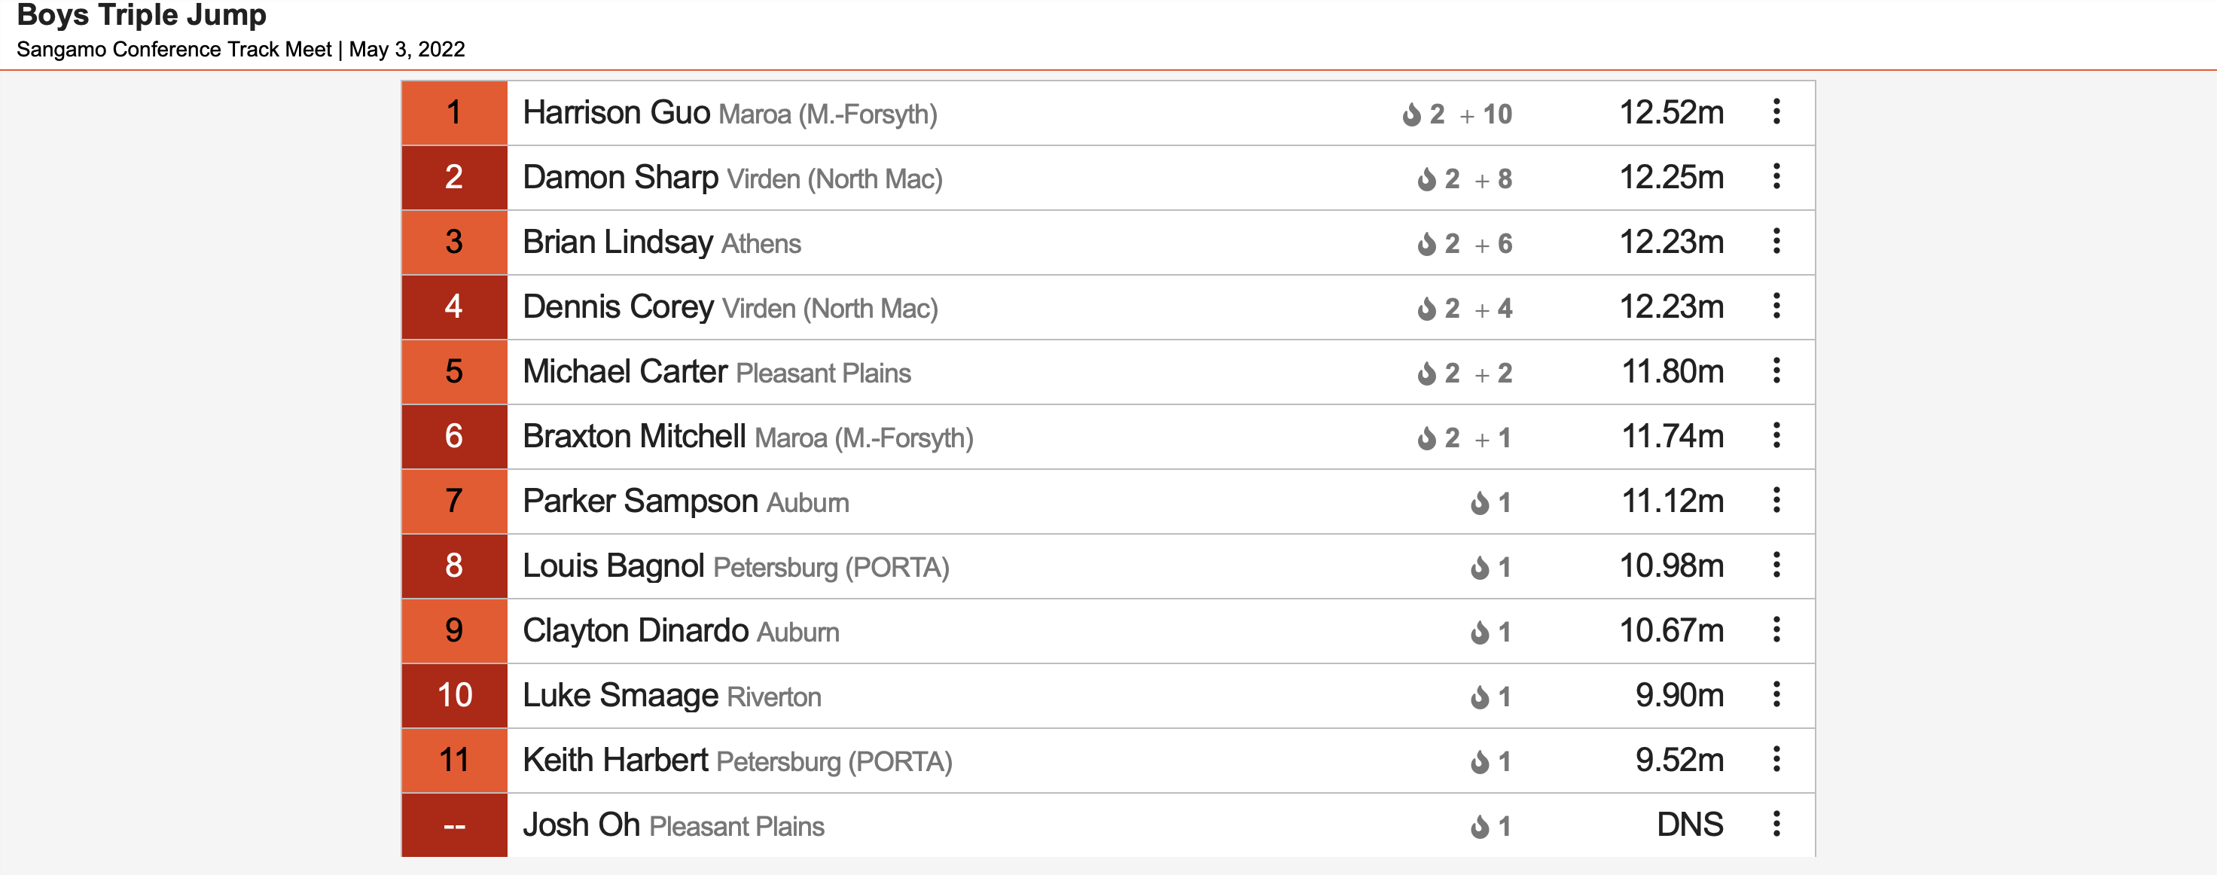Click the DNS result for Josh Oh
Screen dimensions: 2217x875
[1689, 825]
